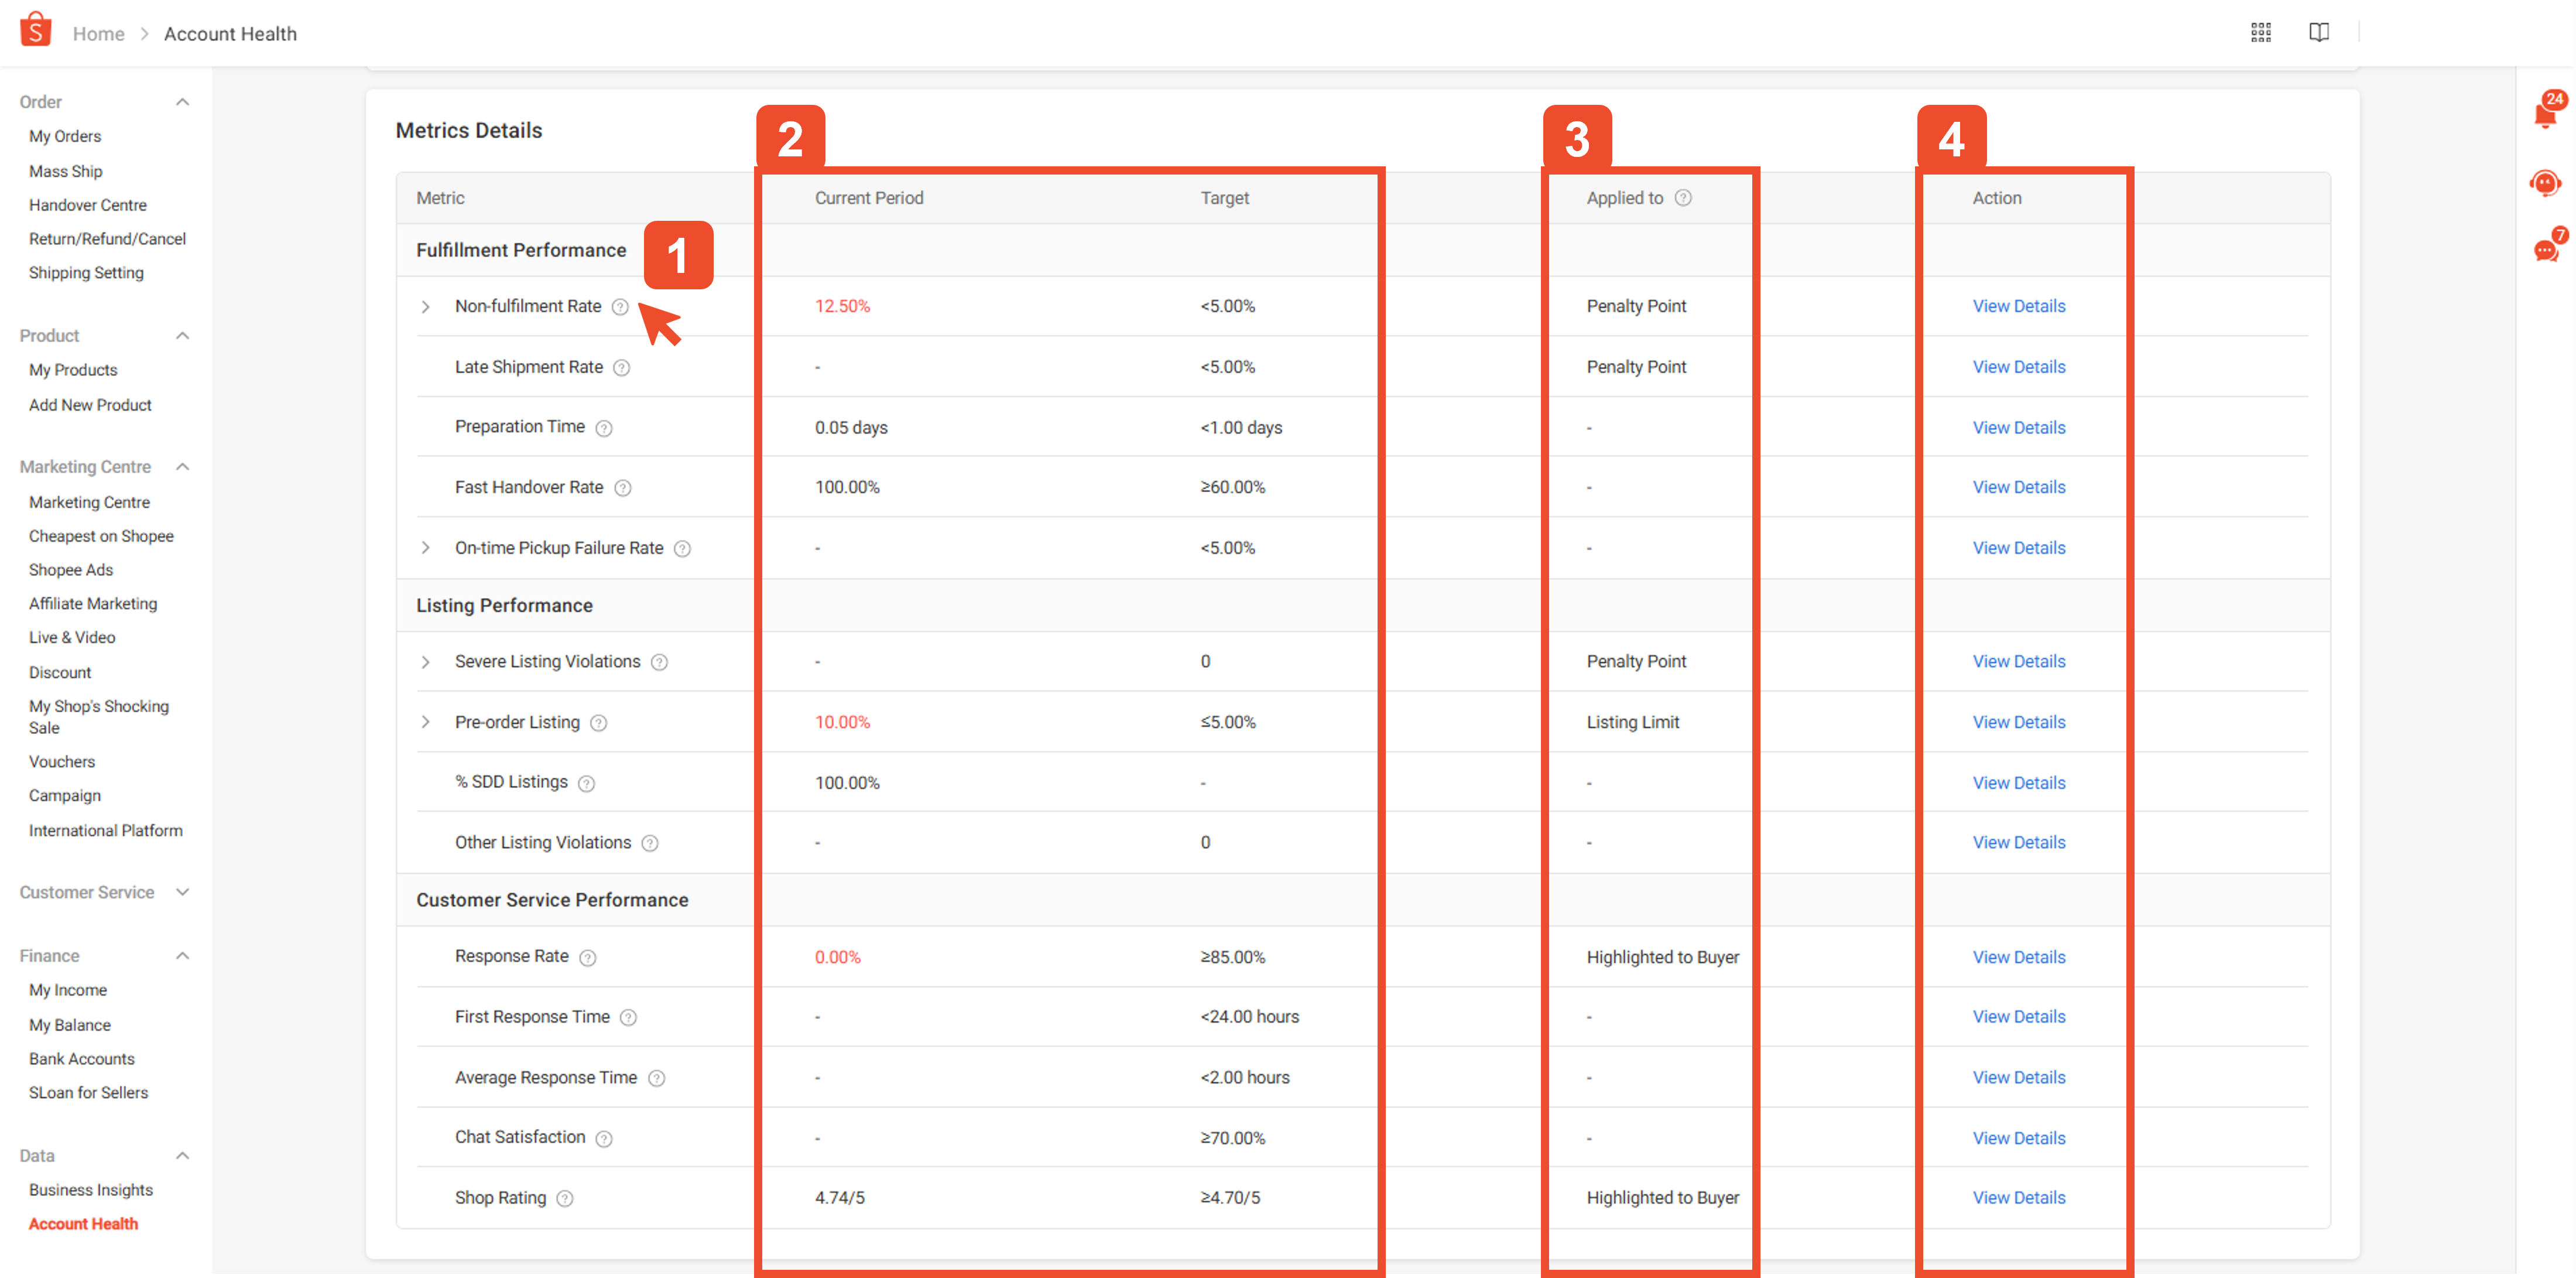Expand the On-time Pickup Failure Rate row
The height and width of the screenshot is (1278, 2576).
pos(426,548)
